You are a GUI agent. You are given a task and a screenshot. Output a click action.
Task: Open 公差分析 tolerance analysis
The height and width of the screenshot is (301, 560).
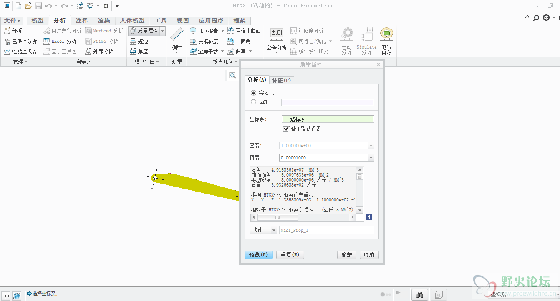click(x=277, y=40)
